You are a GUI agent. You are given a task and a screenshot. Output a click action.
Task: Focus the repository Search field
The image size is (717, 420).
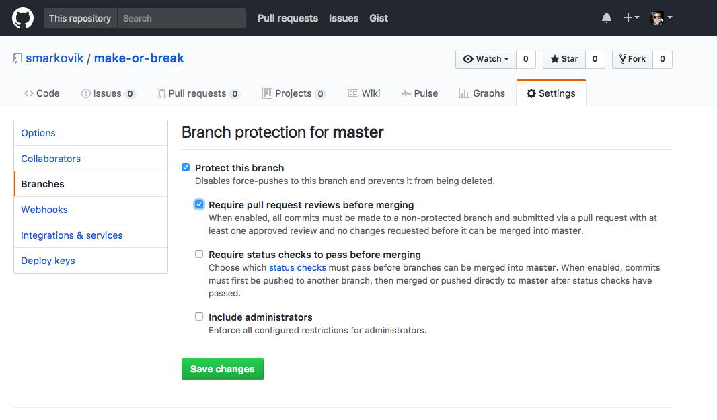pyautogui.click(x=181, y=18)
